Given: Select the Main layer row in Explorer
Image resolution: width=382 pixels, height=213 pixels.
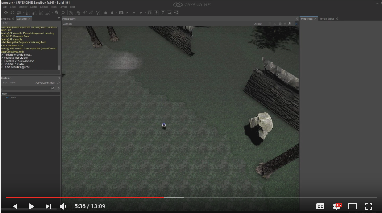Looking at the screenshot, I should [30, 98].
